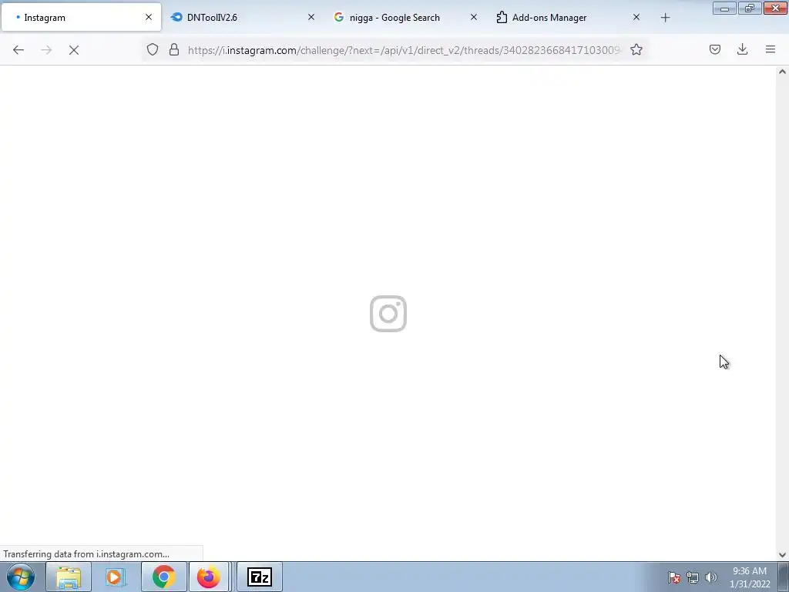Switch to the Instagram tab
Viewport: 789px width, 592px height.
(81, 18)
